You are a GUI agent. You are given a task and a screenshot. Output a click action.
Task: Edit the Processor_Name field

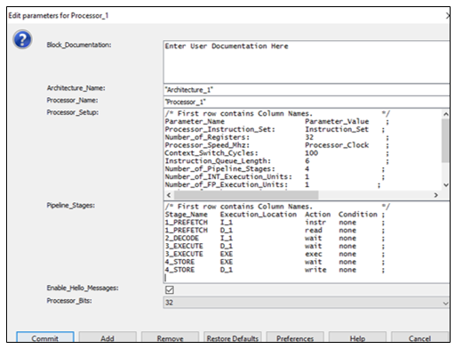pyautogui.click(x=307, y=102)
